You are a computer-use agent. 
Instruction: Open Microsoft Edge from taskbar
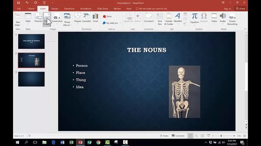(53, 142)
